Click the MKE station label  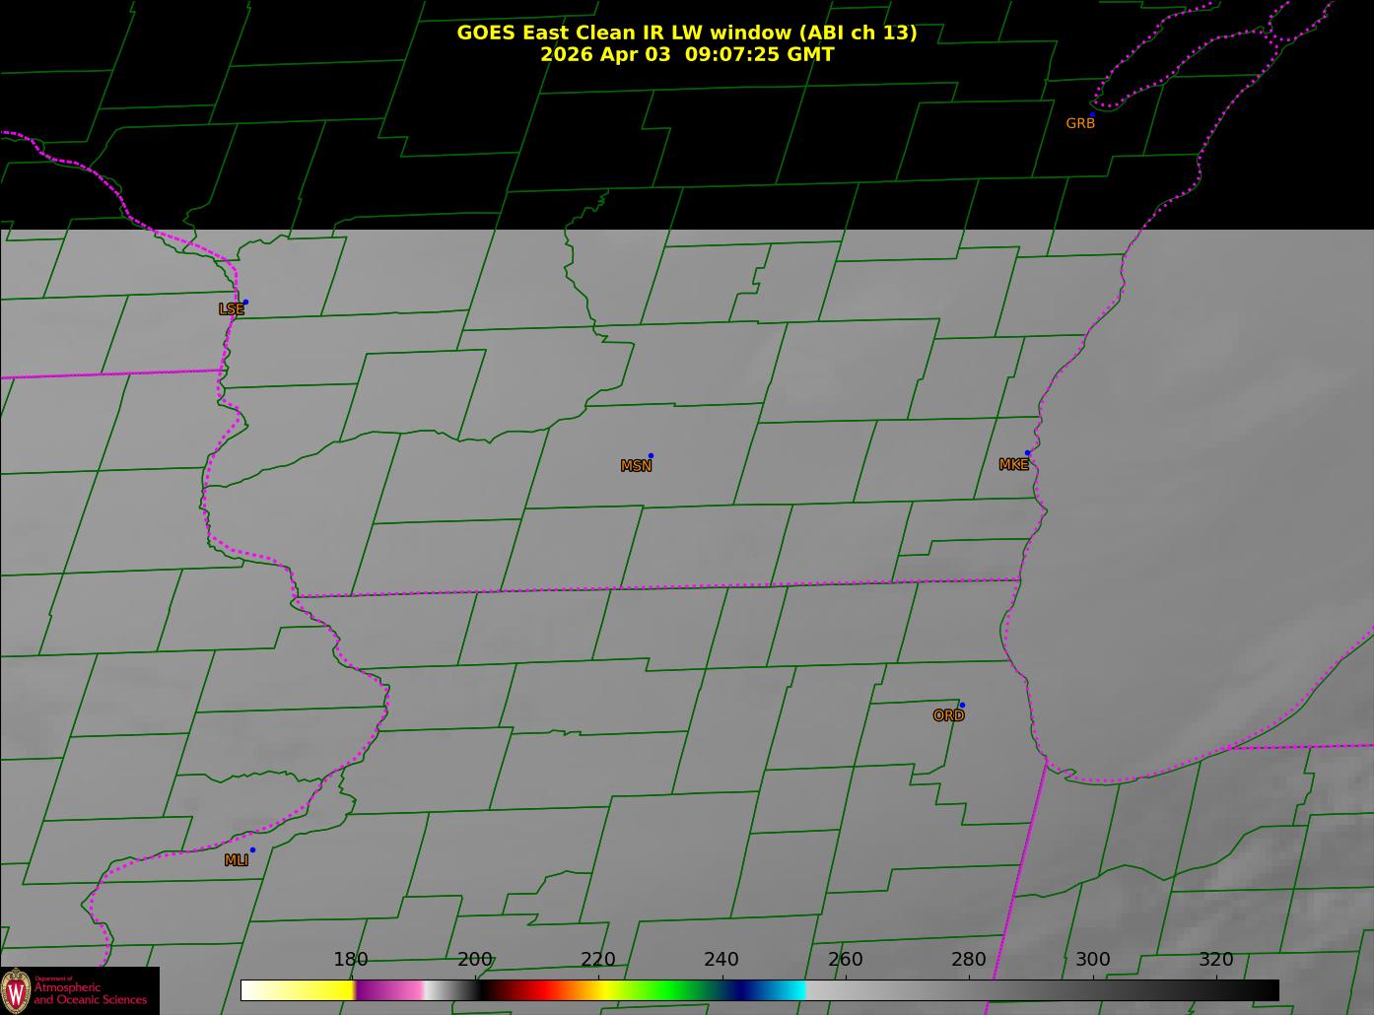pyautogui.click(x=1013, y=465)
